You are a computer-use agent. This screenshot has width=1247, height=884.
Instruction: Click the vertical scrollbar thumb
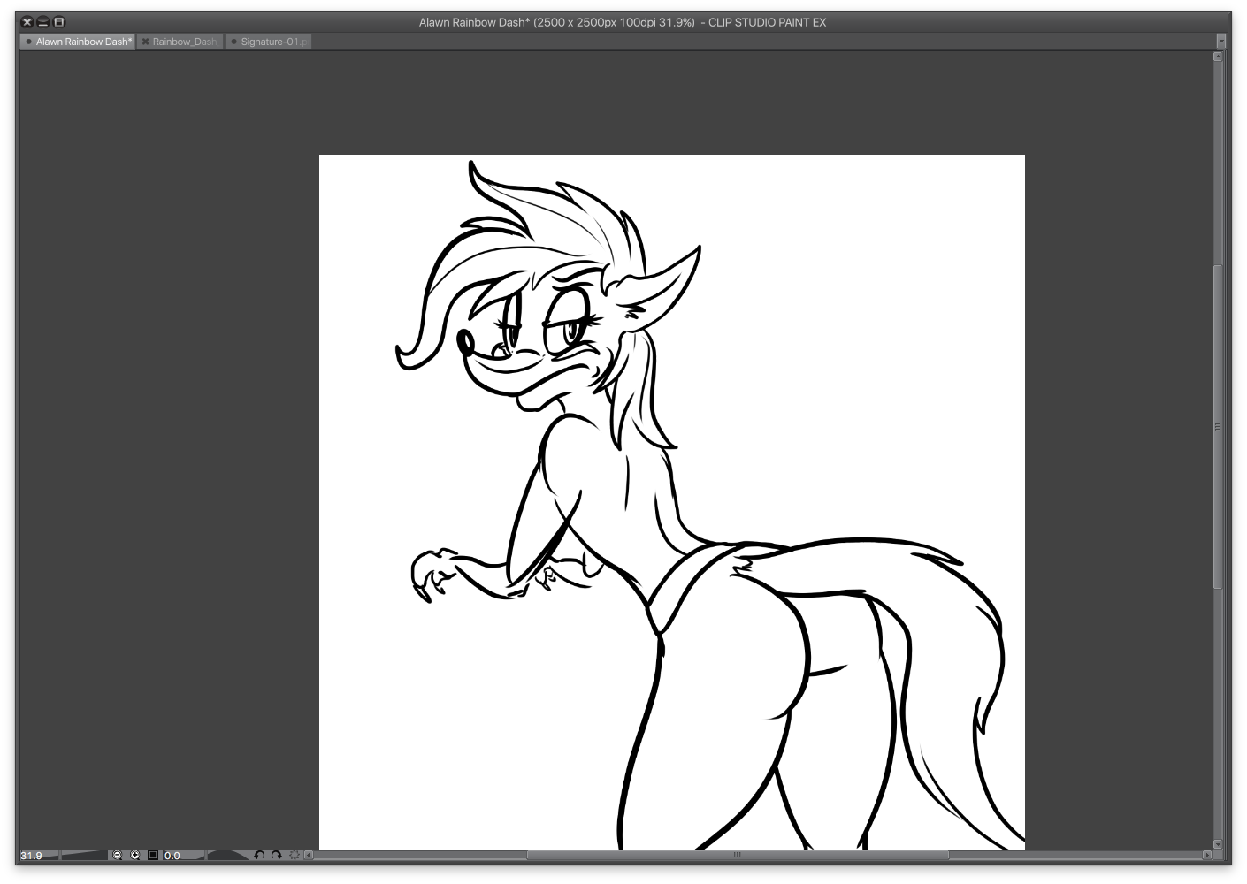point(1218,427)
